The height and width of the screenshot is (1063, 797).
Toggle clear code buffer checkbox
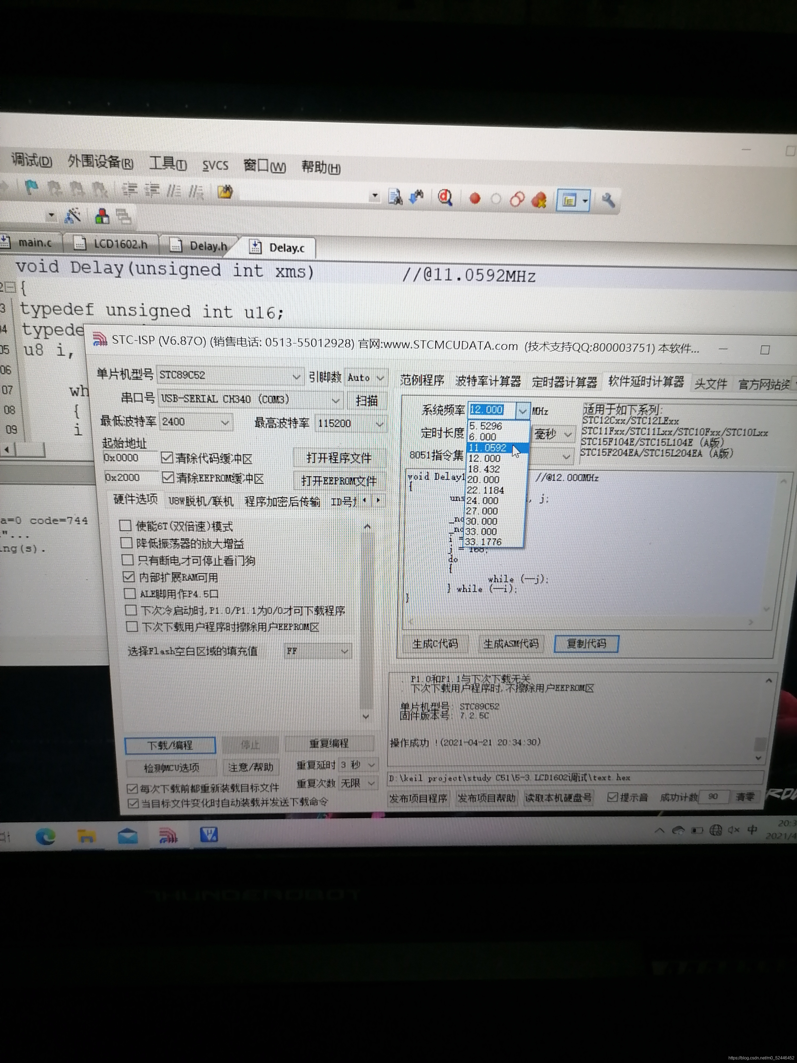[x=167, y=458]
